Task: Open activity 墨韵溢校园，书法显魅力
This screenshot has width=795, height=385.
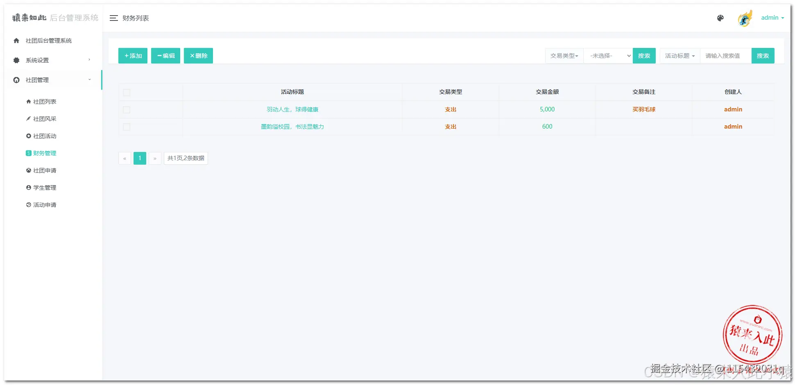Action: [x=292, y=127]
